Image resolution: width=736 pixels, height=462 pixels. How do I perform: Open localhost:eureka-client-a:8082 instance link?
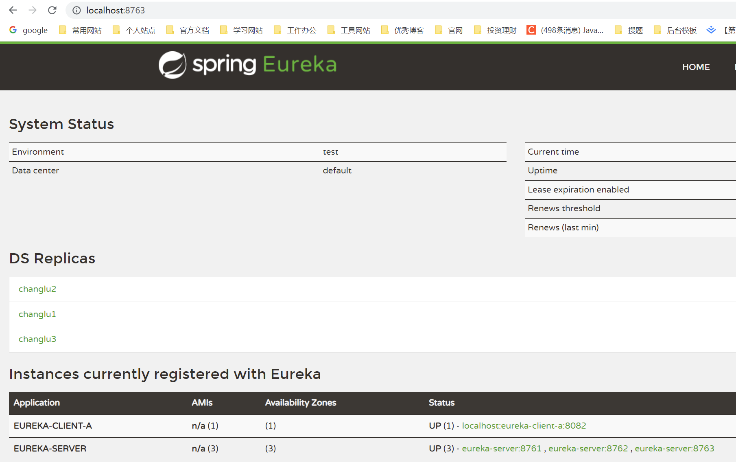point(524,426)
